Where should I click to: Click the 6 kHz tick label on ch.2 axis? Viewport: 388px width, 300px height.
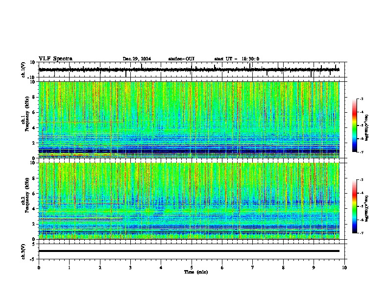coord(34,194)
